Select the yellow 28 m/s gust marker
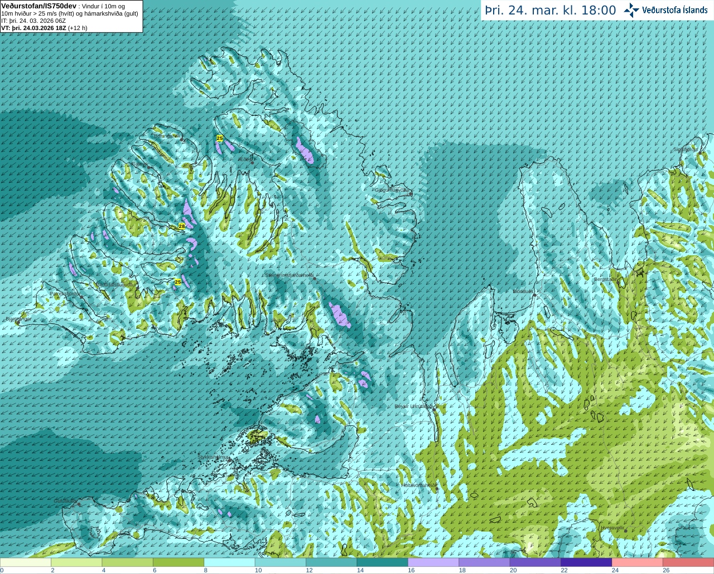Viewport: 714px width, 574px height. tap(182, 226)
